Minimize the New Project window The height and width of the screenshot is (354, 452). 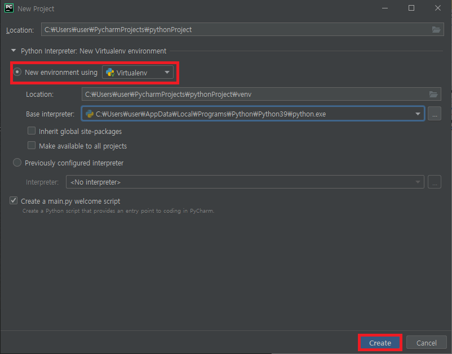(385, 8)
